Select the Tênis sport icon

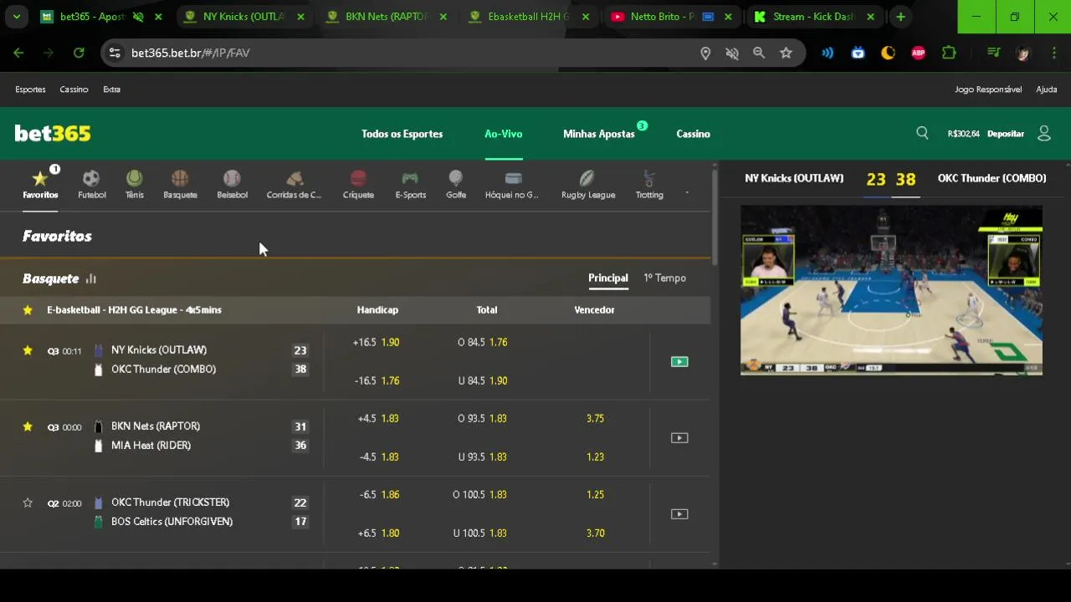click(x=135, y=184)
